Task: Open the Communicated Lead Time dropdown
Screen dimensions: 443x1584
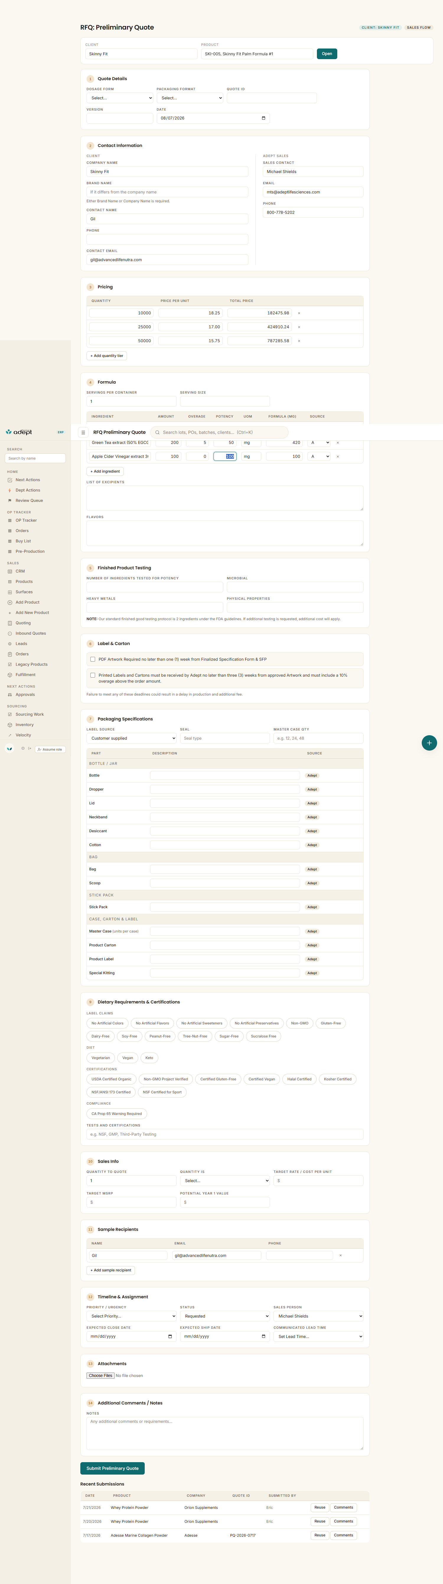Action: [x=318, y=1336]
